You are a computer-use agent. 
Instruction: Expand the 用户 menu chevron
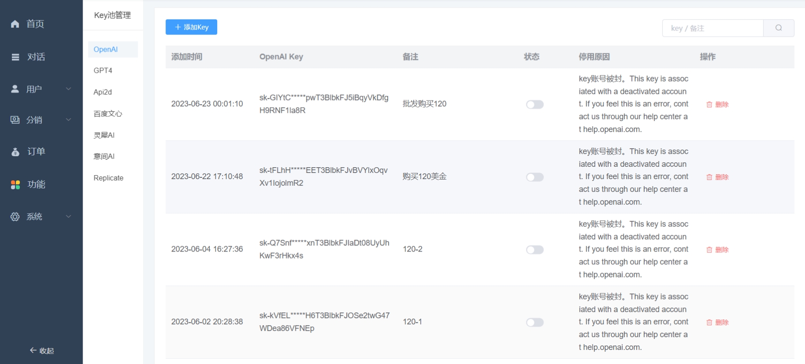pyautogui.click(x=68, y=89)
